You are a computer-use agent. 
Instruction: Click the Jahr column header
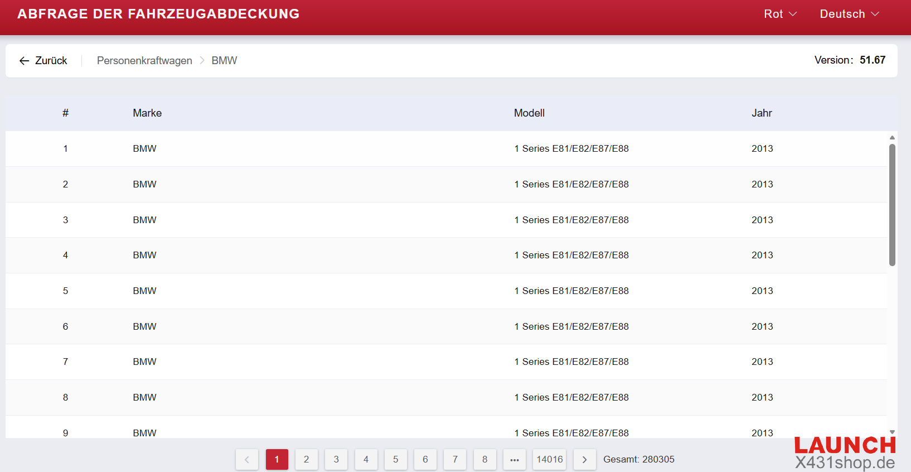tap(762, 113)
